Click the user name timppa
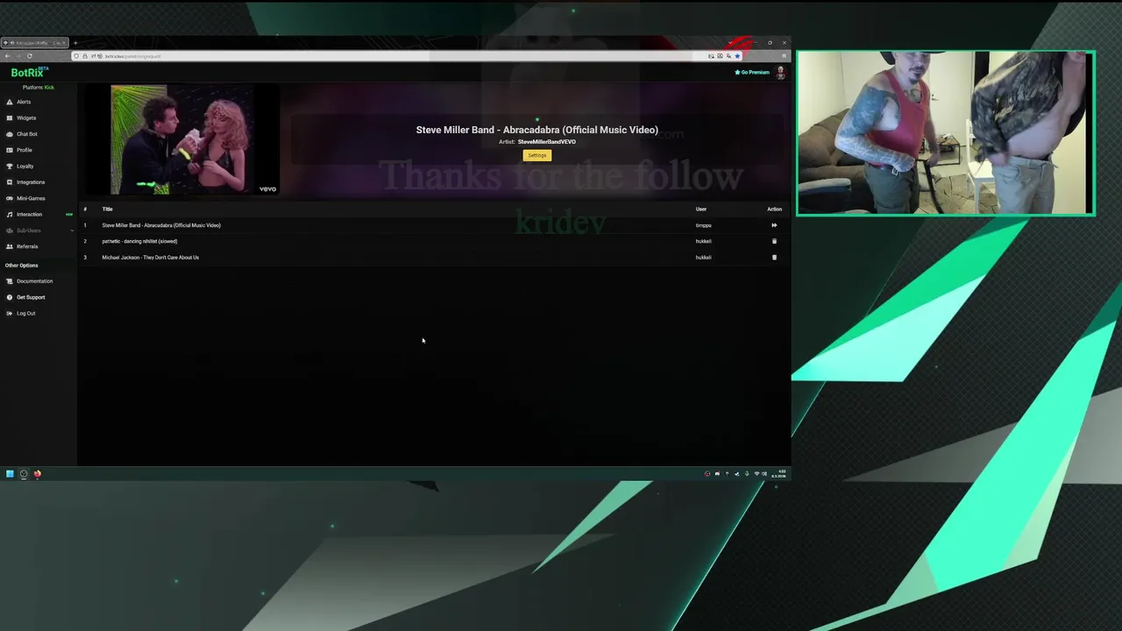The height and width of the screenshot is (631, 1122). 703,225
